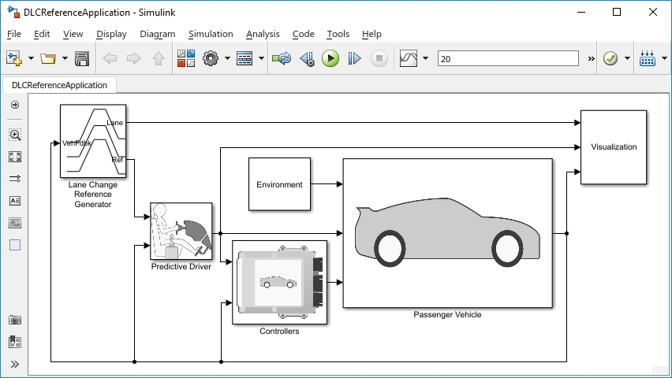This screenshot has height=378, width=672.
Task: Click the Open folder icon
Action: point(48,58)
